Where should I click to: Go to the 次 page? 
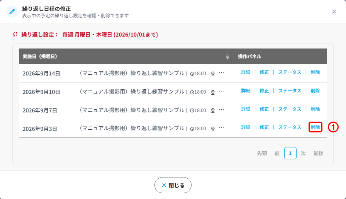(304, 153)
